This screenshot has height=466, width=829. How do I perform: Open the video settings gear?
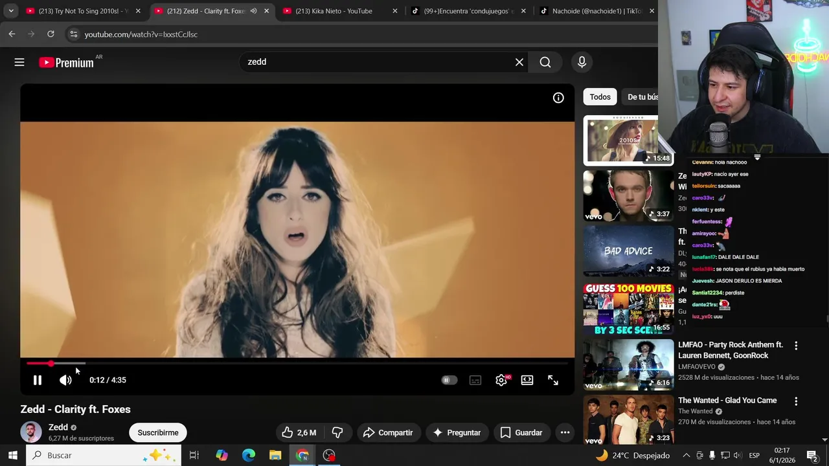[x=501, y=381]
